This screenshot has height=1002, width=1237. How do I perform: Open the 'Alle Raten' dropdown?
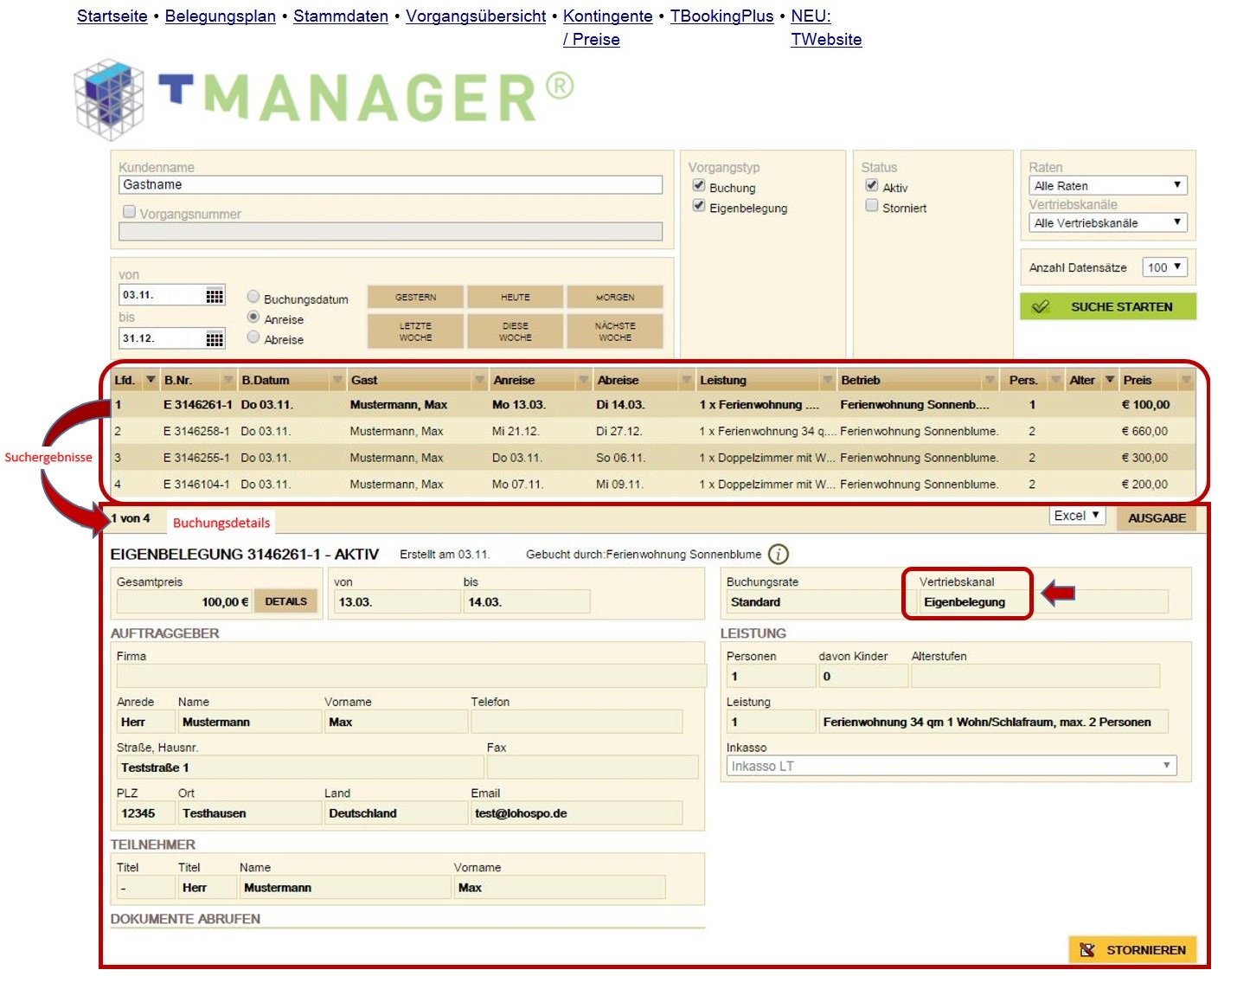pos(1107,185)
